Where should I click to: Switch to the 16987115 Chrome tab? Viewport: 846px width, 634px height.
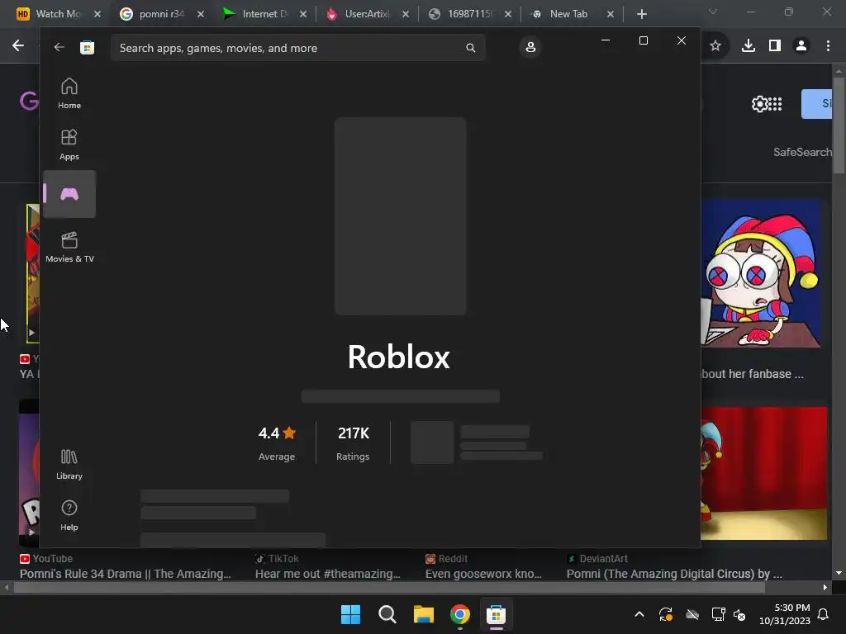[x=469, y=14]
